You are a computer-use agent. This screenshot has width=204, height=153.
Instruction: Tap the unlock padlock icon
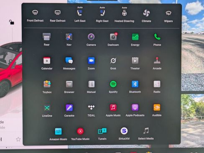point(12,22)
